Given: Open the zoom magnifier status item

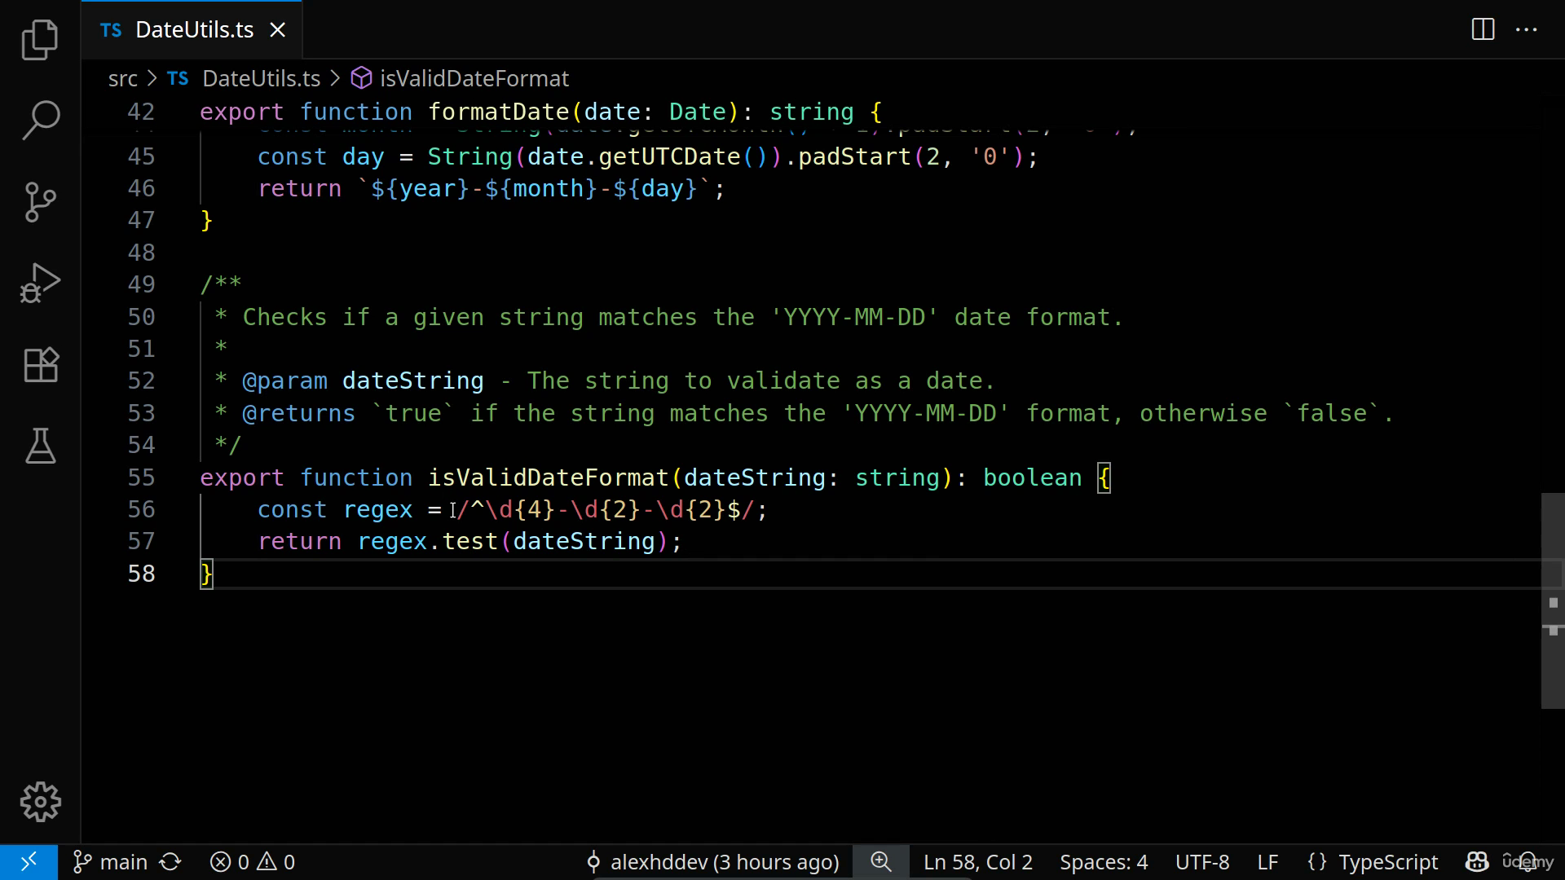Looking at the screenshot, I should (x=880, y=862).
